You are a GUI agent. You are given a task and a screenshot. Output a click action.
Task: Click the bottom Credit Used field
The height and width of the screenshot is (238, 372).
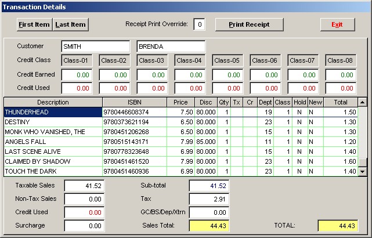tap(84, 212)
